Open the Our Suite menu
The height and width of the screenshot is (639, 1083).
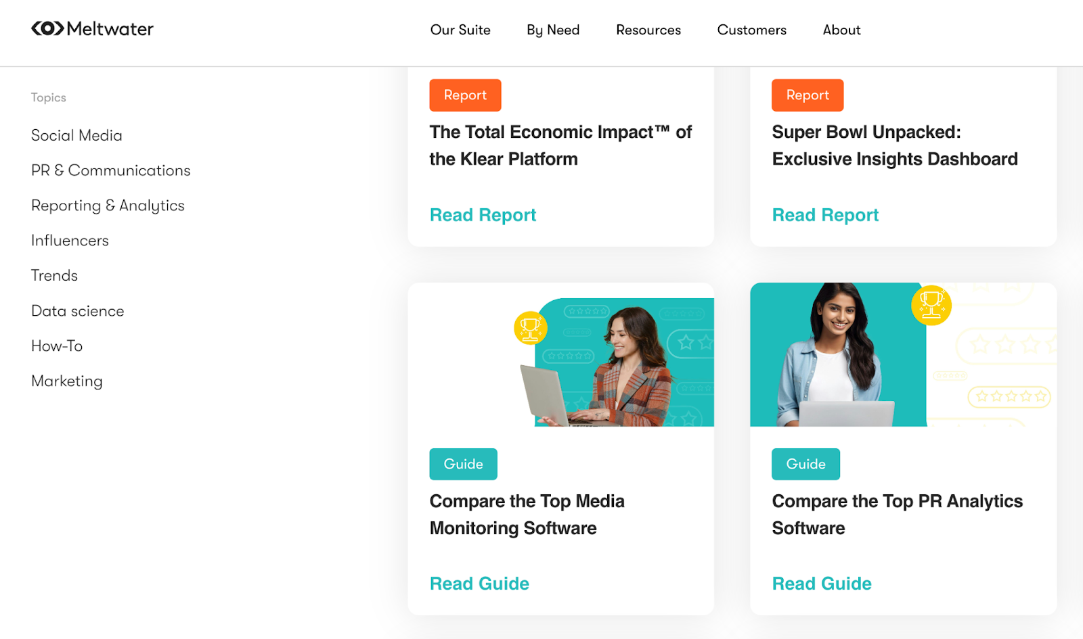tap(460, 30)
